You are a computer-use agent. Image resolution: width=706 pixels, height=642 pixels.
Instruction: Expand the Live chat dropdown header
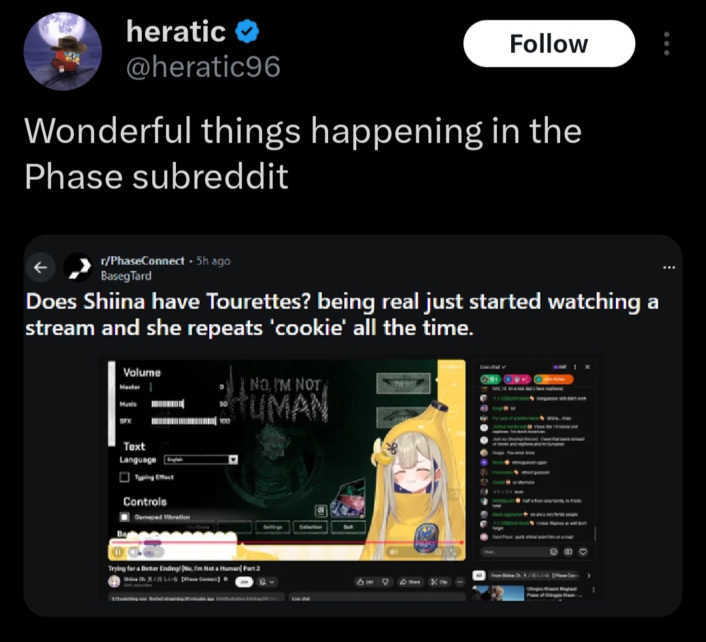click(493, 367)
